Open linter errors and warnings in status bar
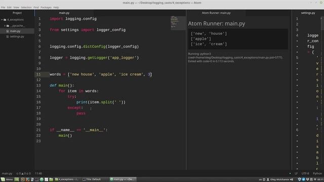Image resolution: width=324 pixels, height=182 pixels. (23, 173)
